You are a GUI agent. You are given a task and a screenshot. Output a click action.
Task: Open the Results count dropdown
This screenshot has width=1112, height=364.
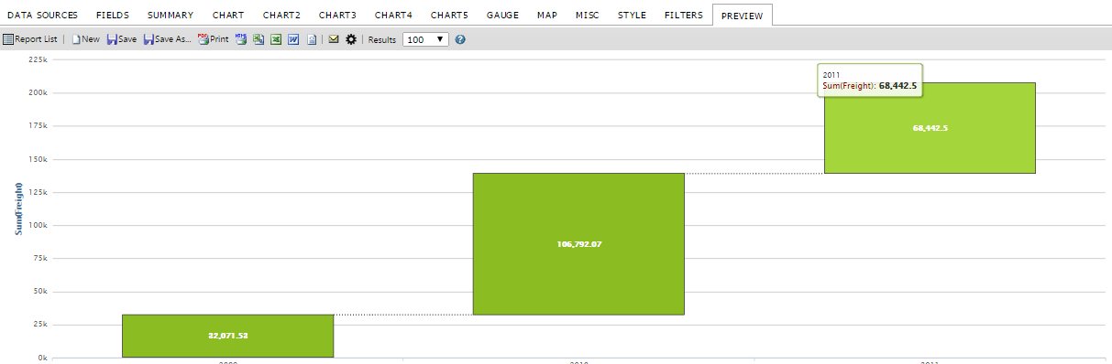[425, 40]
